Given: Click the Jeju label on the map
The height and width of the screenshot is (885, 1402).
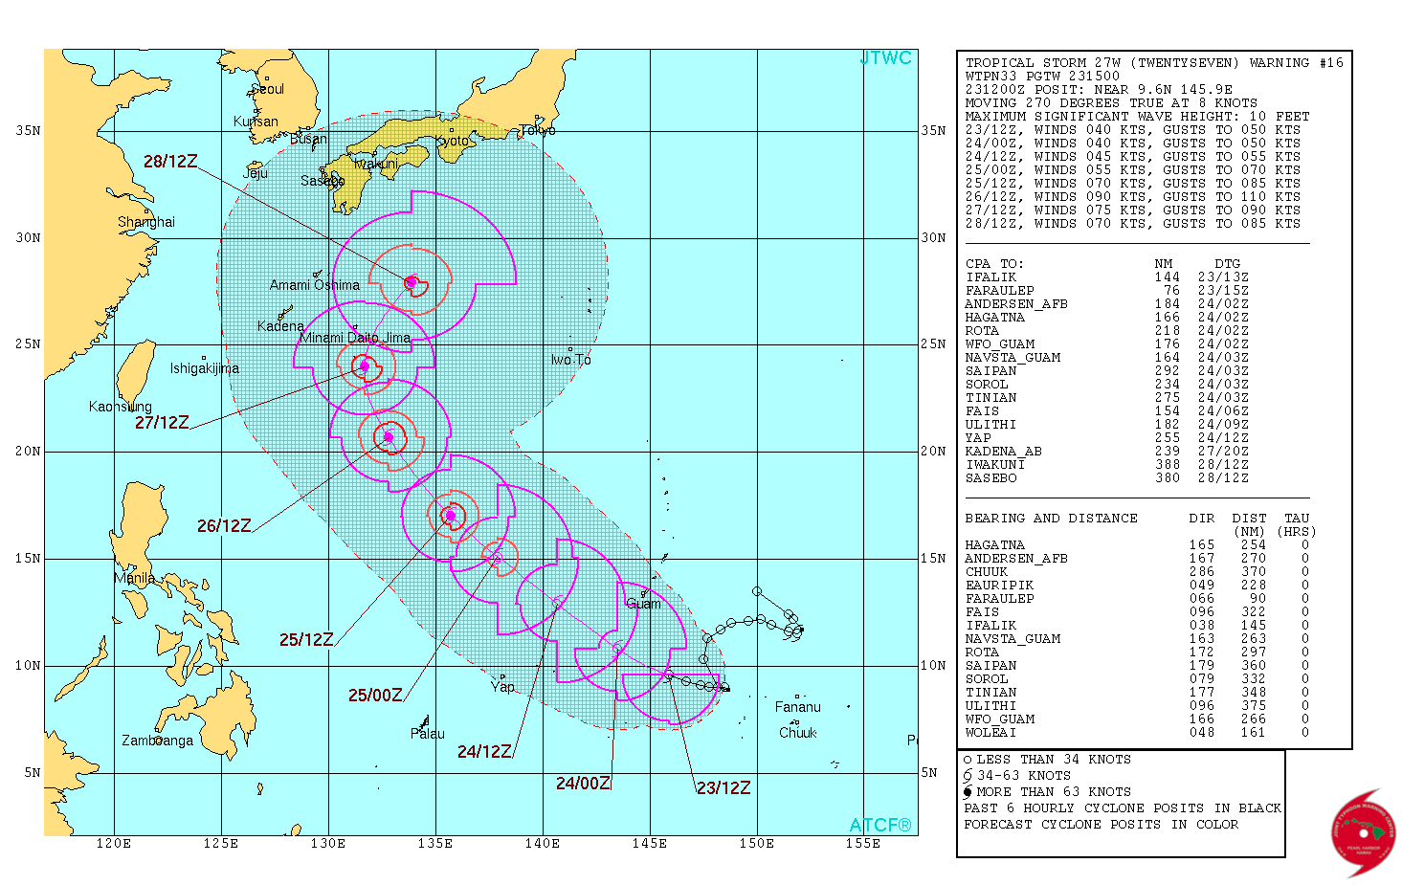Looking at the screenshot, I should point(256,173).
